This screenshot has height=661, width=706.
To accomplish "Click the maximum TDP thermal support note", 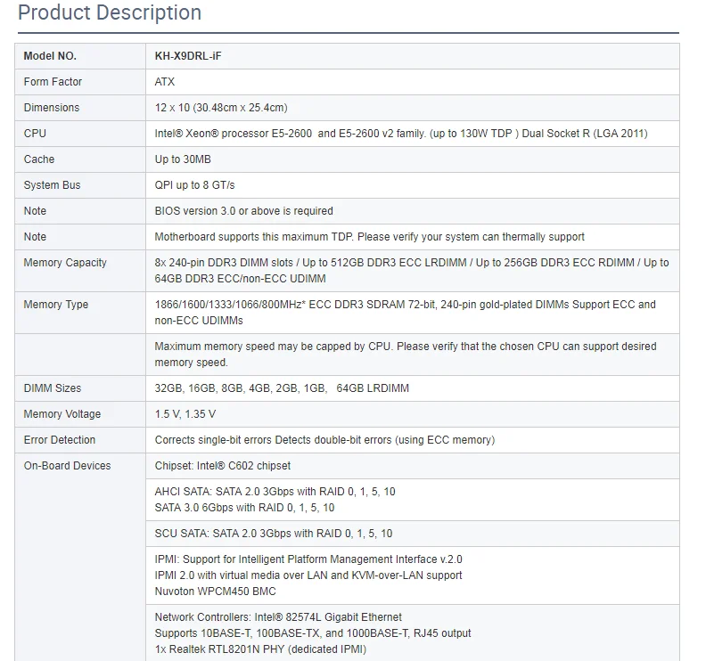I will [x=369, y=237].
